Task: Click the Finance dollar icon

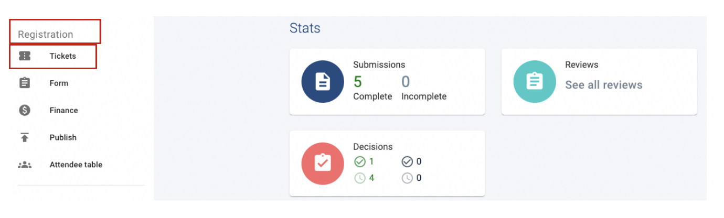Action: [25, 111]
